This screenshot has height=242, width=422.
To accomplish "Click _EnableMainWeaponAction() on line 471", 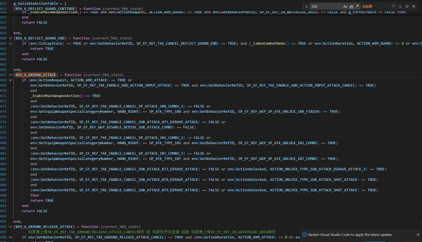I will pyautogui.click(x=57, y=96).
